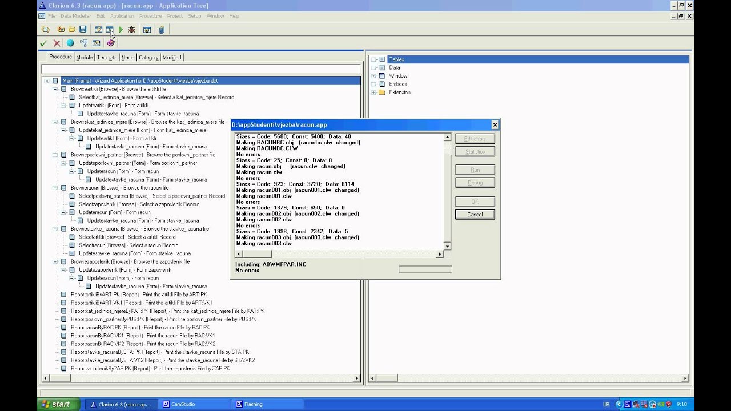Viewport: 731px width, 411px height.
Task: Select Selectzaposlenik (Browse) tree row
Action: [x=139, y=204]
